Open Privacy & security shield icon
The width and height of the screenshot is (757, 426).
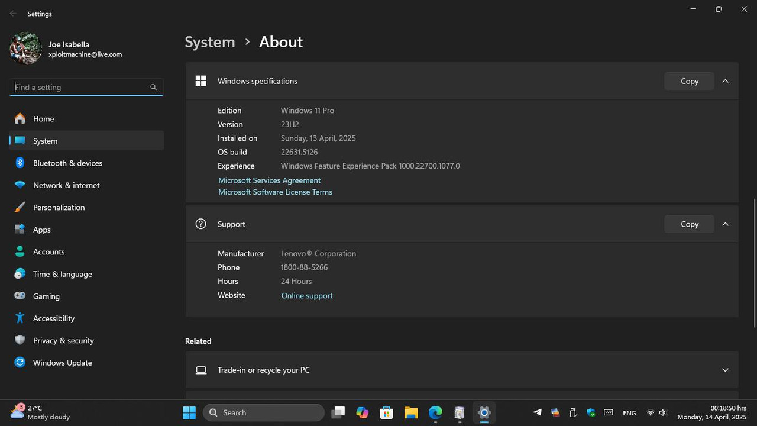click(20, 340)
